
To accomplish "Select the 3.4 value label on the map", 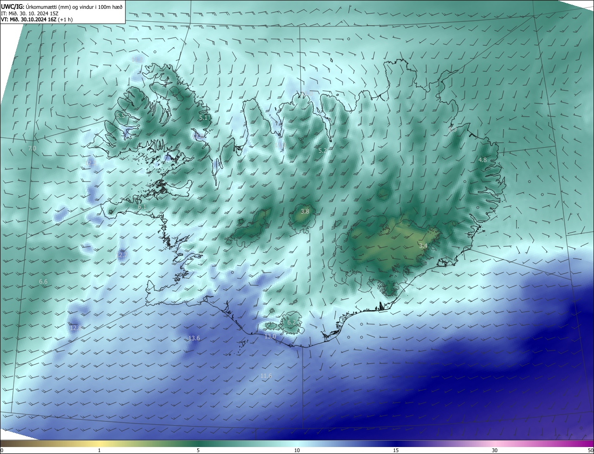I will tap(423, 246).
